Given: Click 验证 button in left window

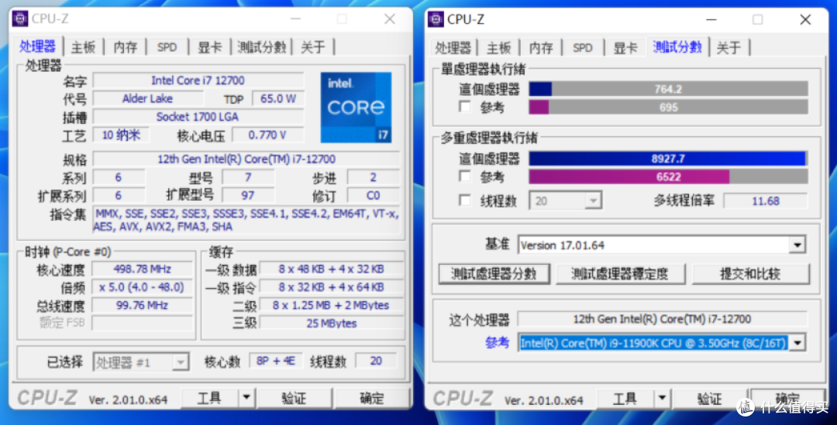Looking at the screenshot, I should (x=294, y=398).
